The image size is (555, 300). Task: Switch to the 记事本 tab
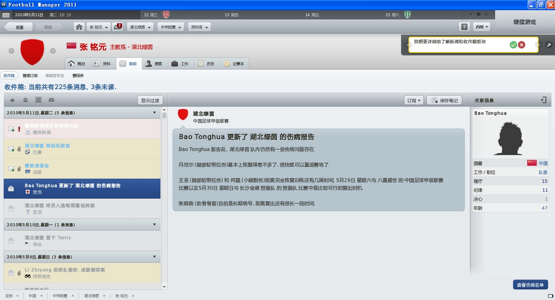click(235, 64)
